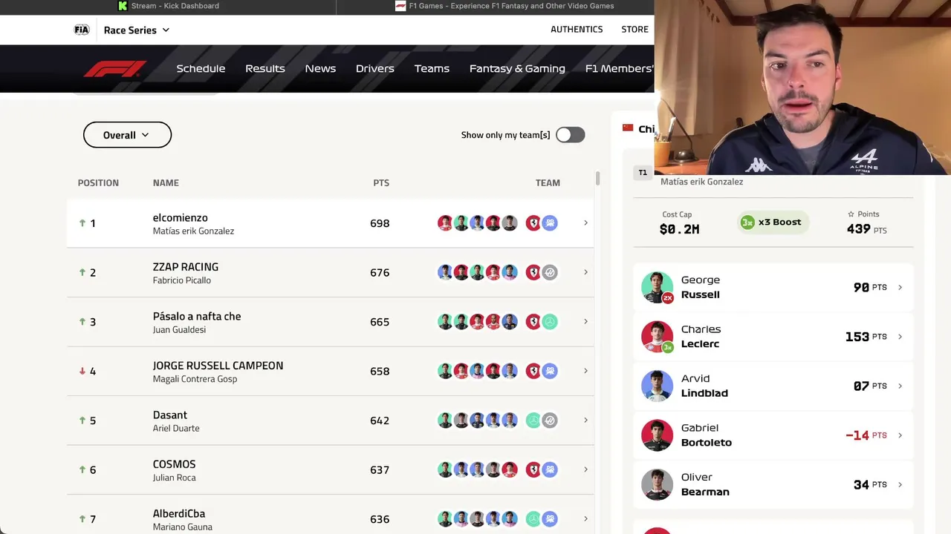Click Arvid Lindblad's driver avatar
The image size is (951, 534).
[657, 386]
